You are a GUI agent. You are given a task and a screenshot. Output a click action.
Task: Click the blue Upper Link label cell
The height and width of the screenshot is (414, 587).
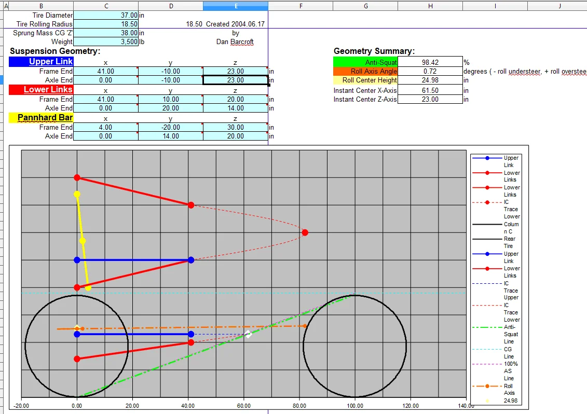41,62
